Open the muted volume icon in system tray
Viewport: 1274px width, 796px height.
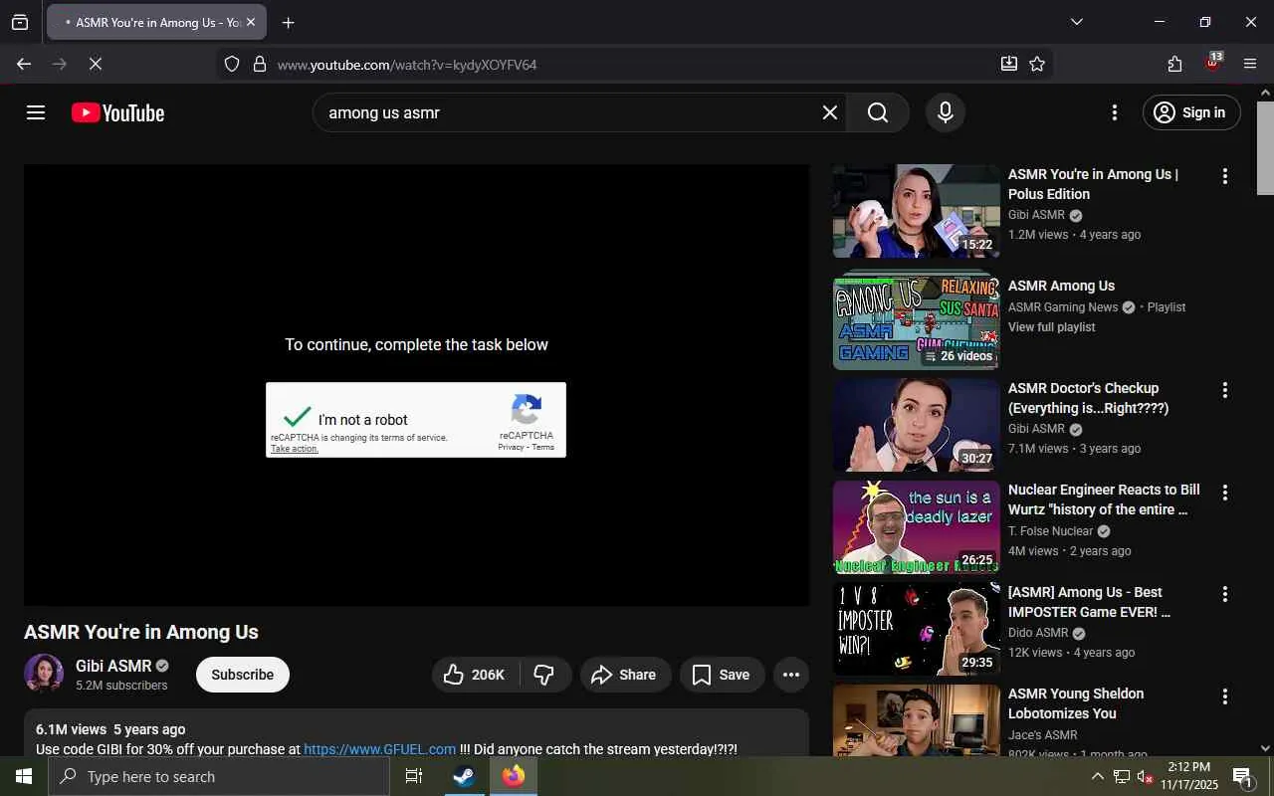coord(1145,776)
